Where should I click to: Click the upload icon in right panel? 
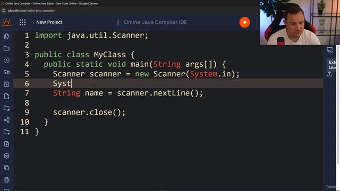tap(329, 74)
